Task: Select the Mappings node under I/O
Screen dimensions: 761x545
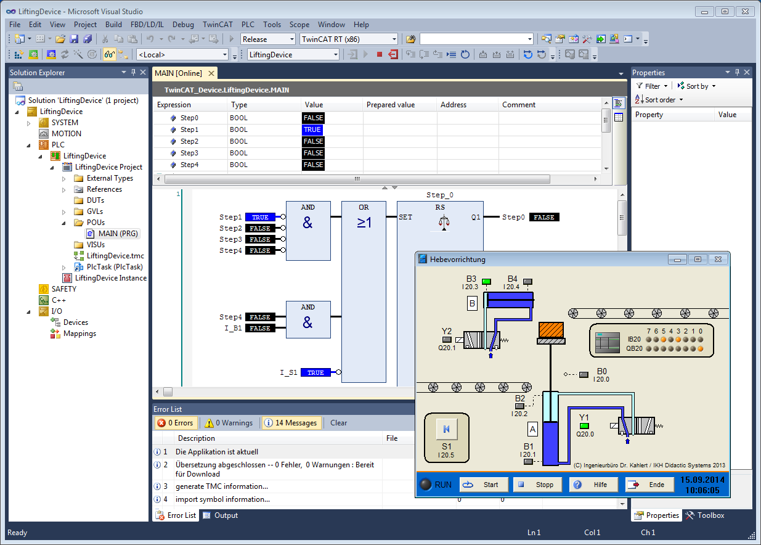Action: point(79,334)
